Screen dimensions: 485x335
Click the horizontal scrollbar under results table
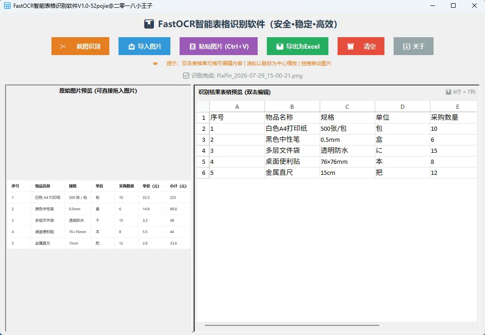click(292, 325)
